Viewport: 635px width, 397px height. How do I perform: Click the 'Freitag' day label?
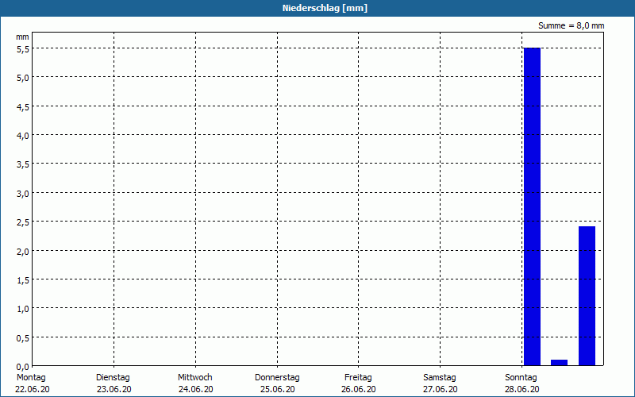tap(358, 378)
